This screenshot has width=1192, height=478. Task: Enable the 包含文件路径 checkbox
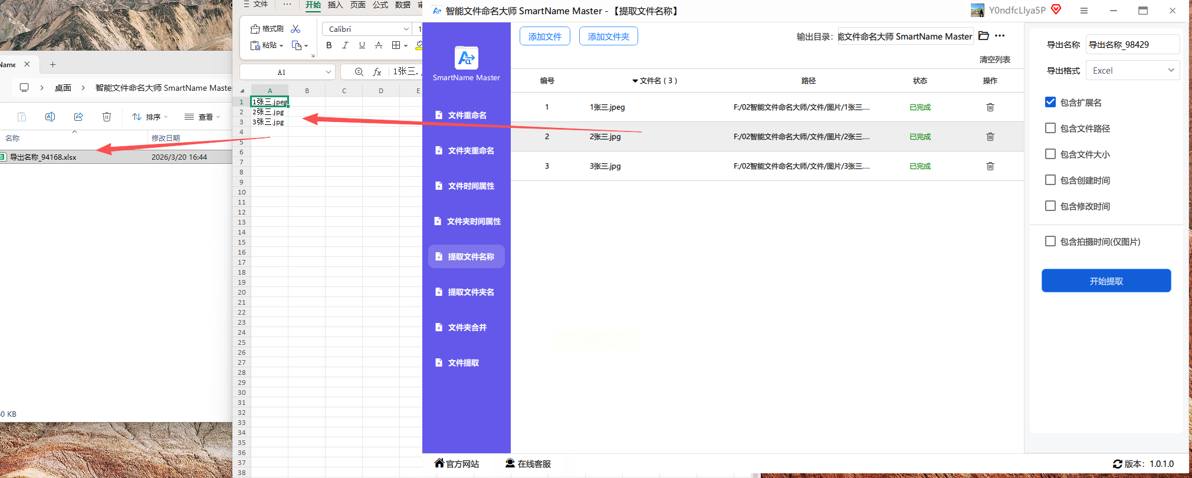(1050, 128)
